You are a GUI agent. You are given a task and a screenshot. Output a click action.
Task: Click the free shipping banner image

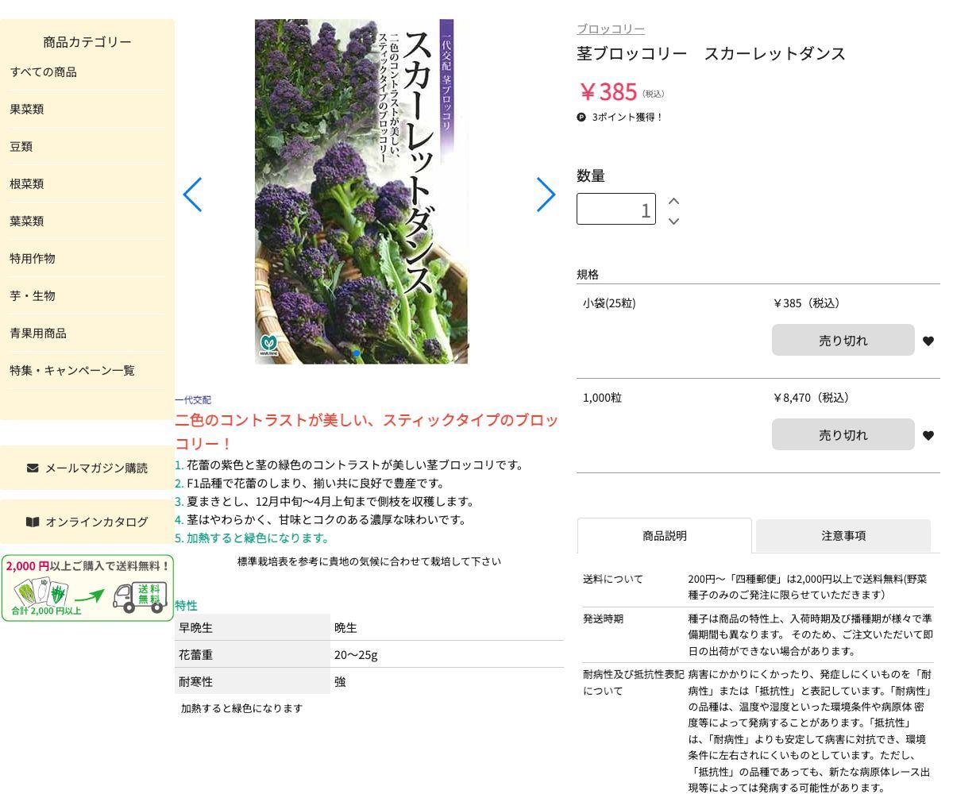[x=87, y=588]
